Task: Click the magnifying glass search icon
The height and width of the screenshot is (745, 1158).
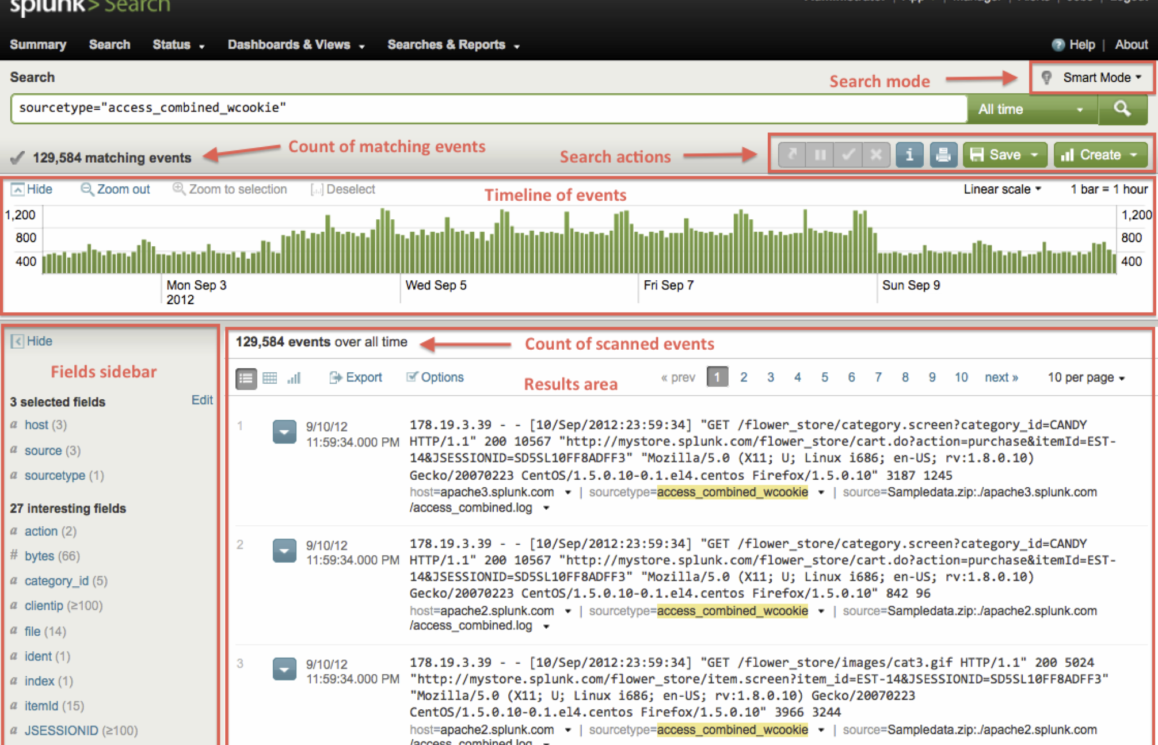Action: (1122, 109)
